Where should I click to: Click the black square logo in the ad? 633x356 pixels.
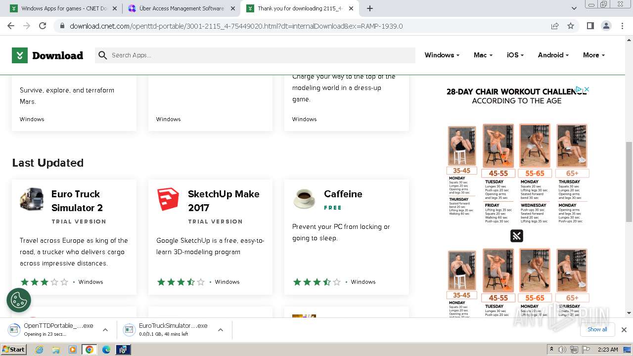pyautogui.click(x=517, y=236)
